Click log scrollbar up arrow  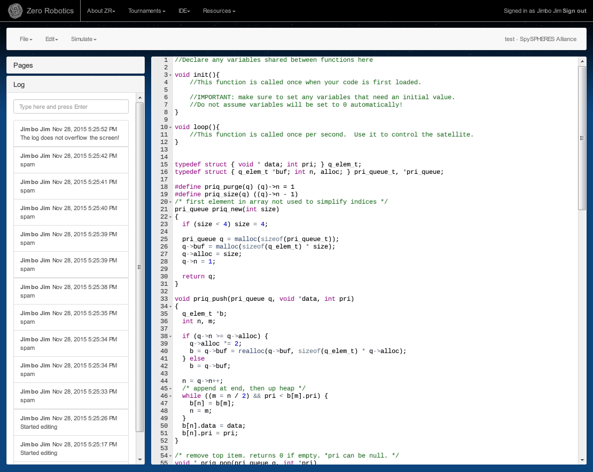140,98
